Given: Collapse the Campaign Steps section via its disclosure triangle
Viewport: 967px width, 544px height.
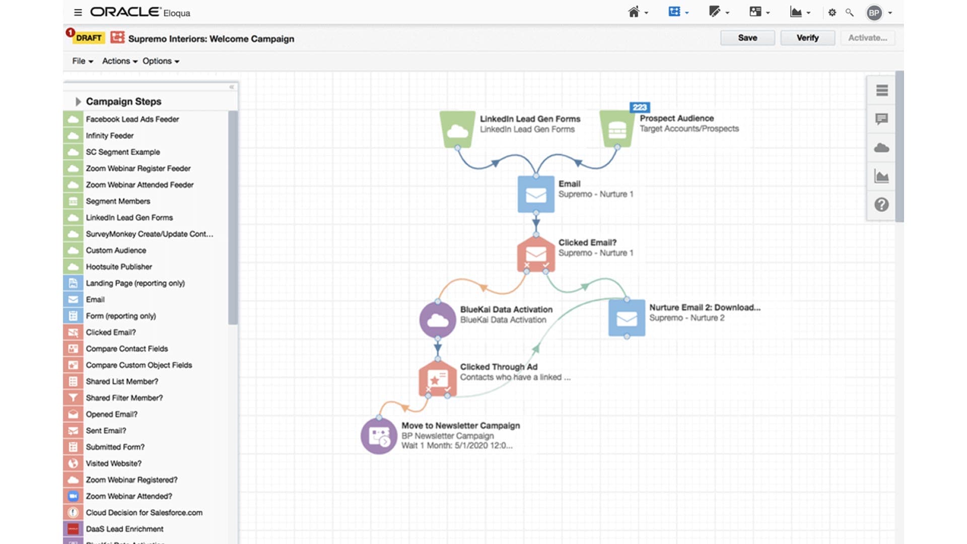Looking at the screenshot, I should (79, 101).
